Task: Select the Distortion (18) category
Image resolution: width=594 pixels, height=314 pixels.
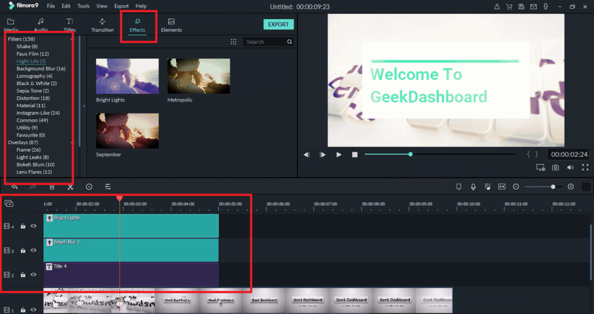Action: pos(33,98)
